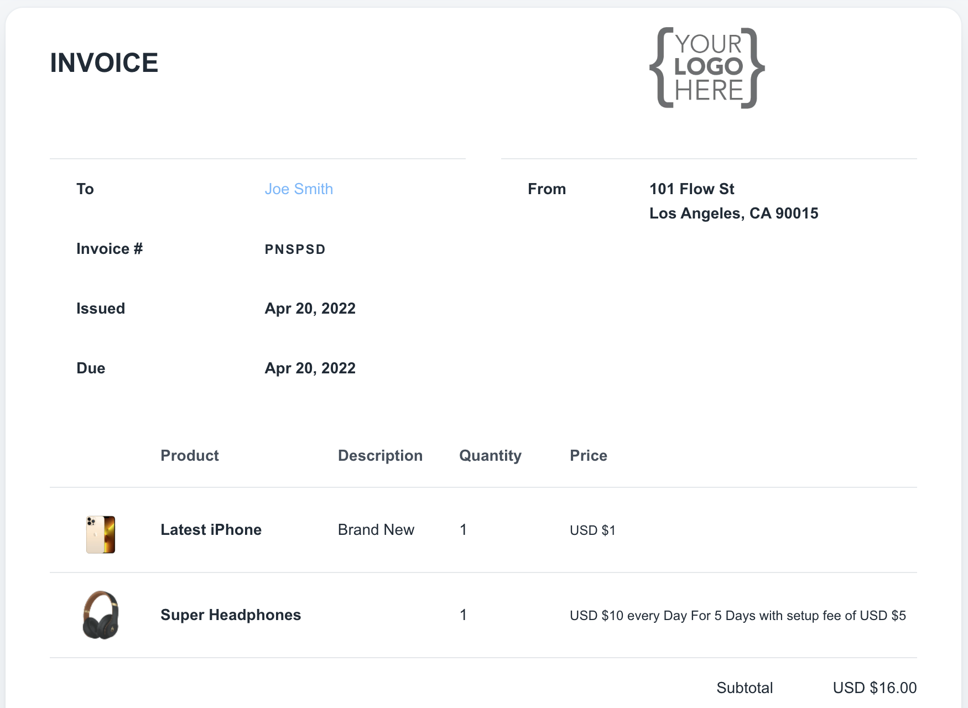
Task: Click the Description column header
Action: (x=380, y=456)
